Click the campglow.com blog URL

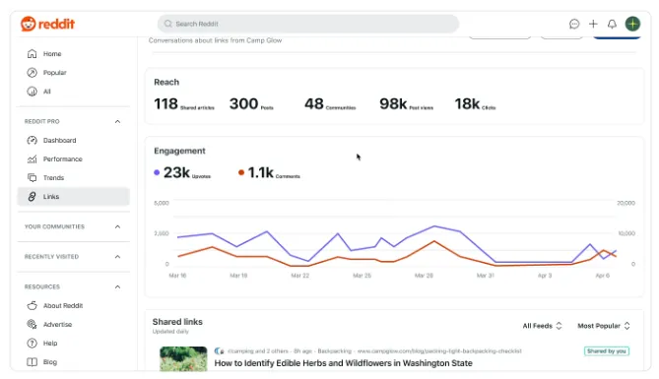click(x=439, y=351)
